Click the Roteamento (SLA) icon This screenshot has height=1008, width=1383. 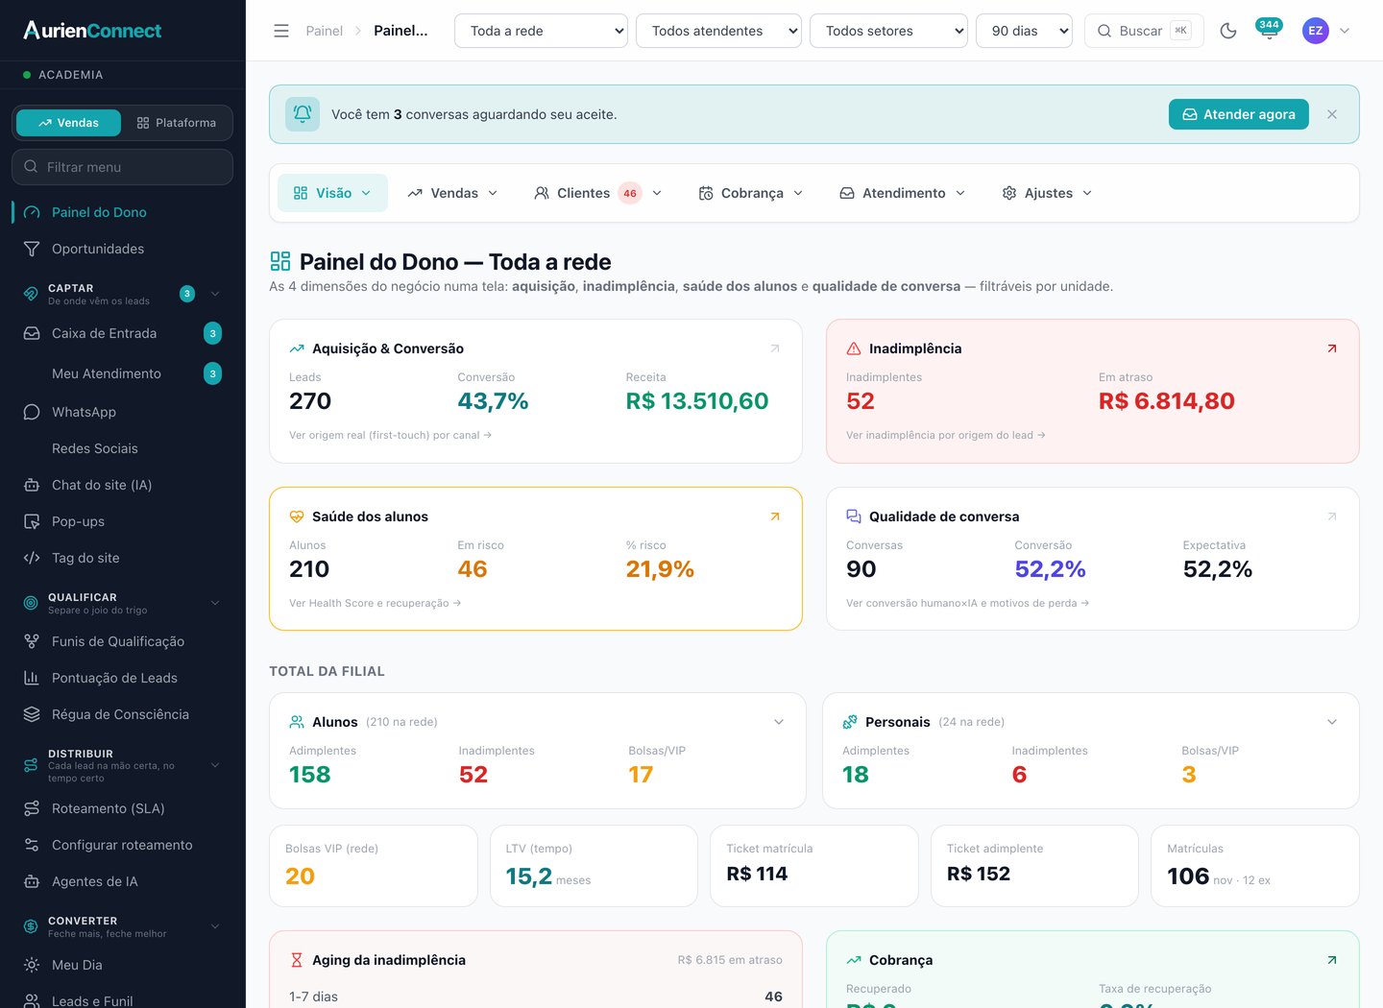[x=32, y=808]
